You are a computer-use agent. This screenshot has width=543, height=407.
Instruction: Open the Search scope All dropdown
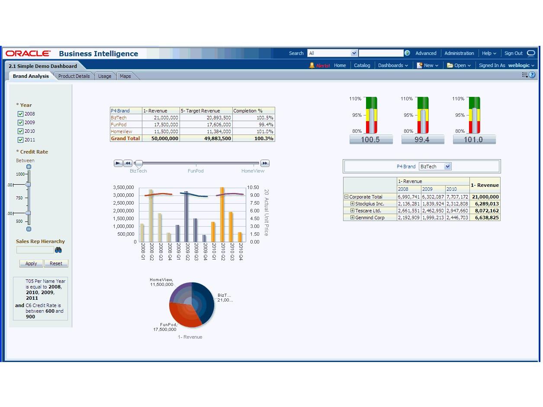pos(332,53)
